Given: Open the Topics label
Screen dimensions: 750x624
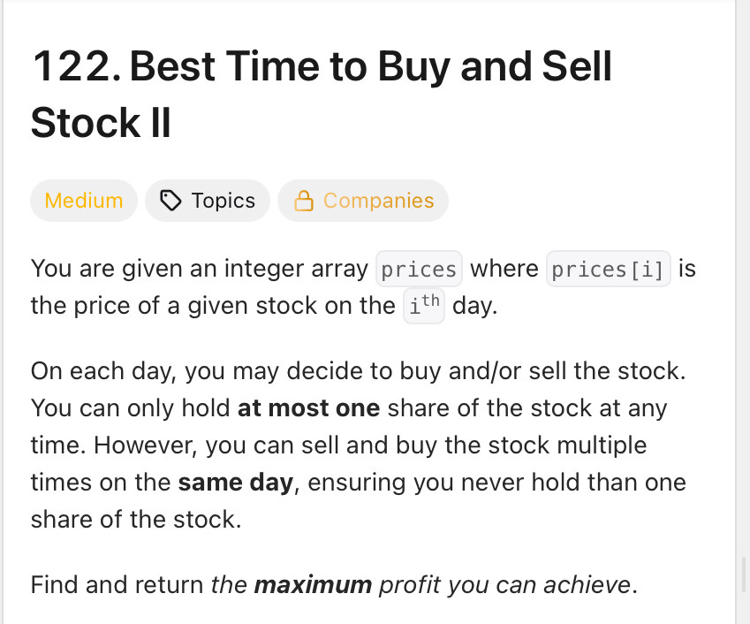Looking at the screenshot, I should coord(208,201).
